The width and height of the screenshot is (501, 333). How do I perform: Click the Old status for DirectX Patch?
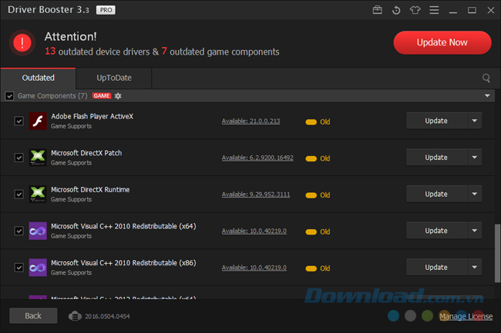pyautogui.click(x=318, y=158)
